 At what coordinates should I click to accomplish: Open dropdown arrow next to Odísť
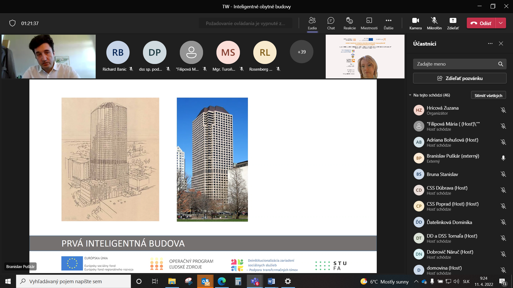tap(501, 23)
